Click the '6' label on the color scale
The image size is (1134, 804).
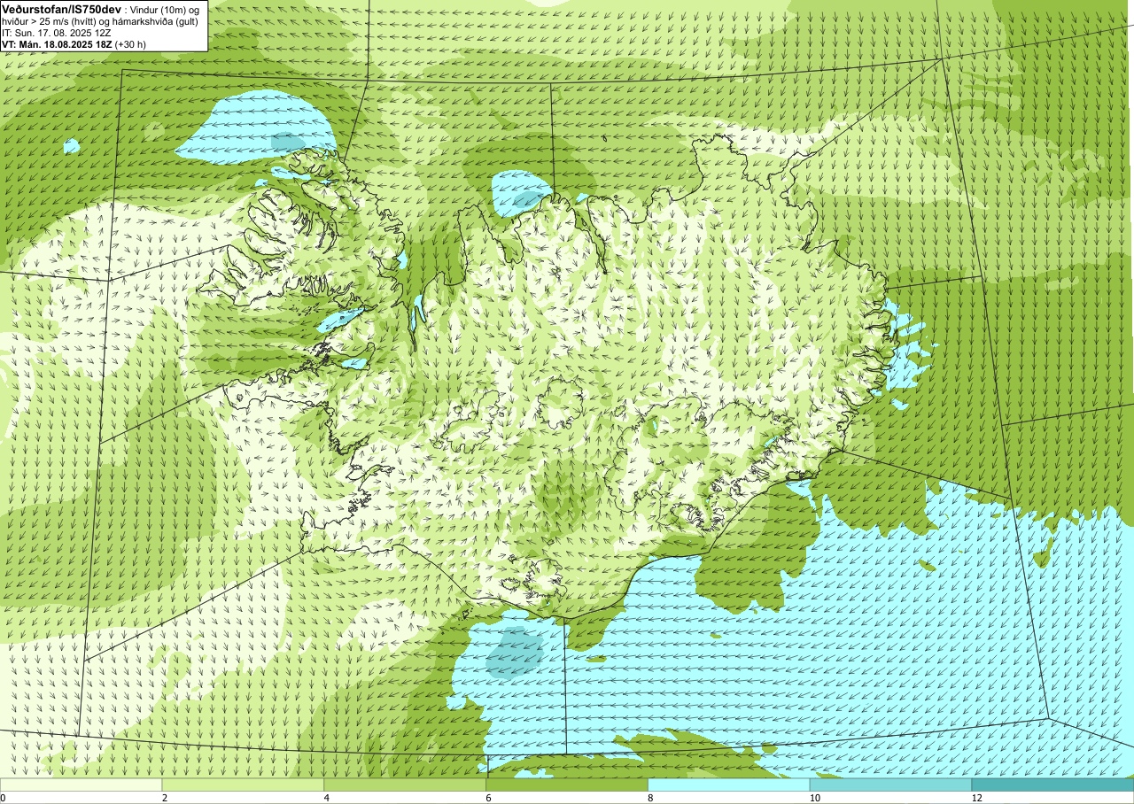489,798
